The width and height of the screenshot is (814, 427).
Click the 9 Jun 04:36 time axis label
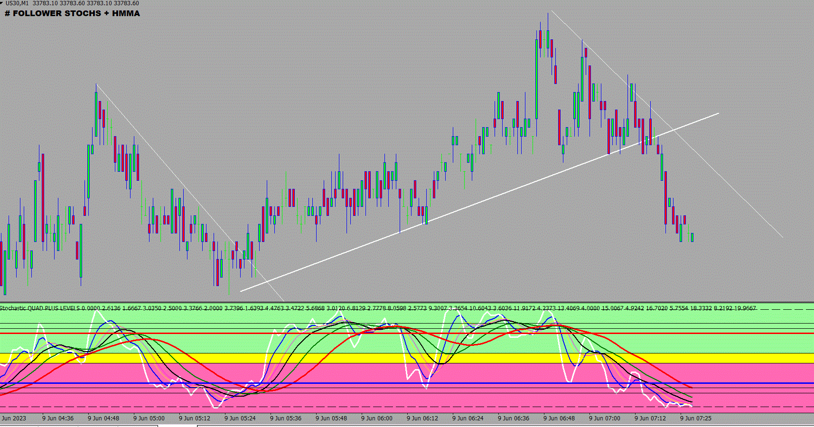click(58, 418)
